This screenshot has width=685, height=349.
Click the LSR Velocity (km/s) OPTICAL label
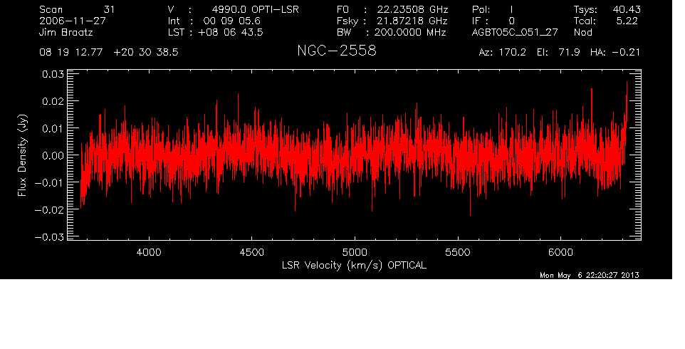point(354,266)
